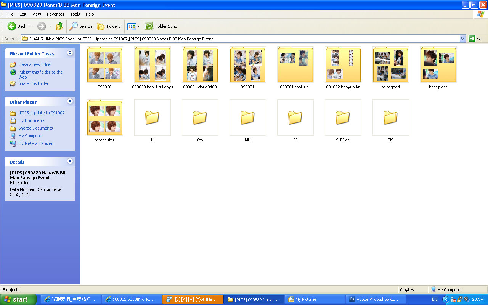Click the 15 objects status text

click(10, 290)
